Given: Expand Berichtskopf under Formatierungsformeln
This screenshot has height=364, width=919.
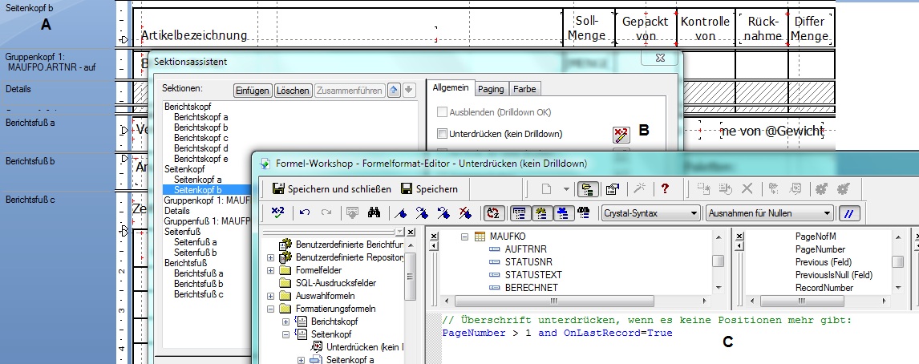Looking at the screenshot, I should pyautogui.click(x=285, y=322).
